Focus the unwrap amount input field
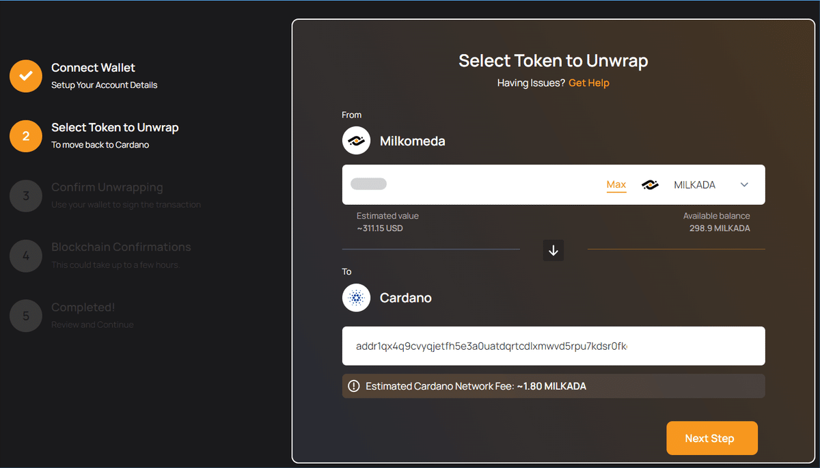The width and height of the screenshot is (820, 468). pos(471,184)
